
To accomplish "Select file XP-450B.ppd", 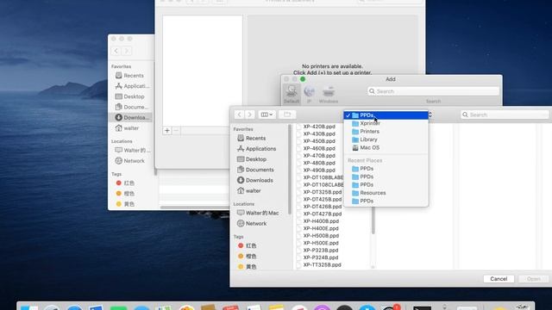I will pyautogui.click(x=319, y=141).
